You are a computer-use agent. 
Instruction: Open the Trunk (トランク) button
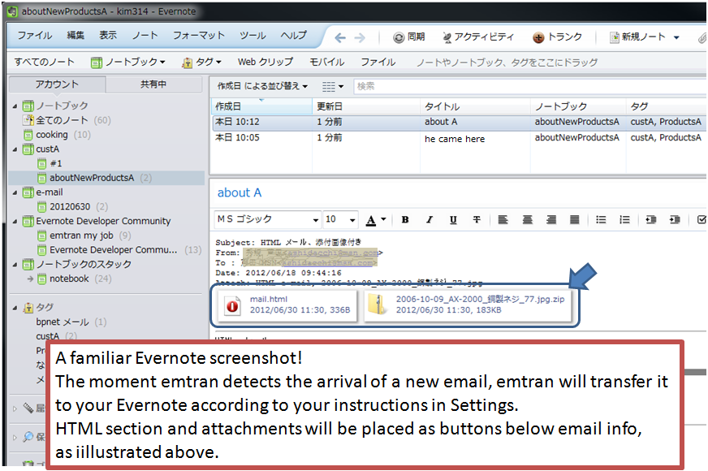coord(557,37)
